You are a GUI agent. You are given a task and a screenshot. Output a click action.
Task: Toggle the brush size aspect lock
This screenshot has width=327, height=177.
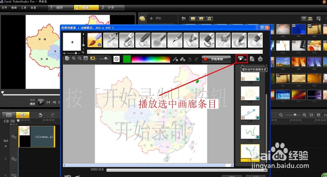coord(83,52)
